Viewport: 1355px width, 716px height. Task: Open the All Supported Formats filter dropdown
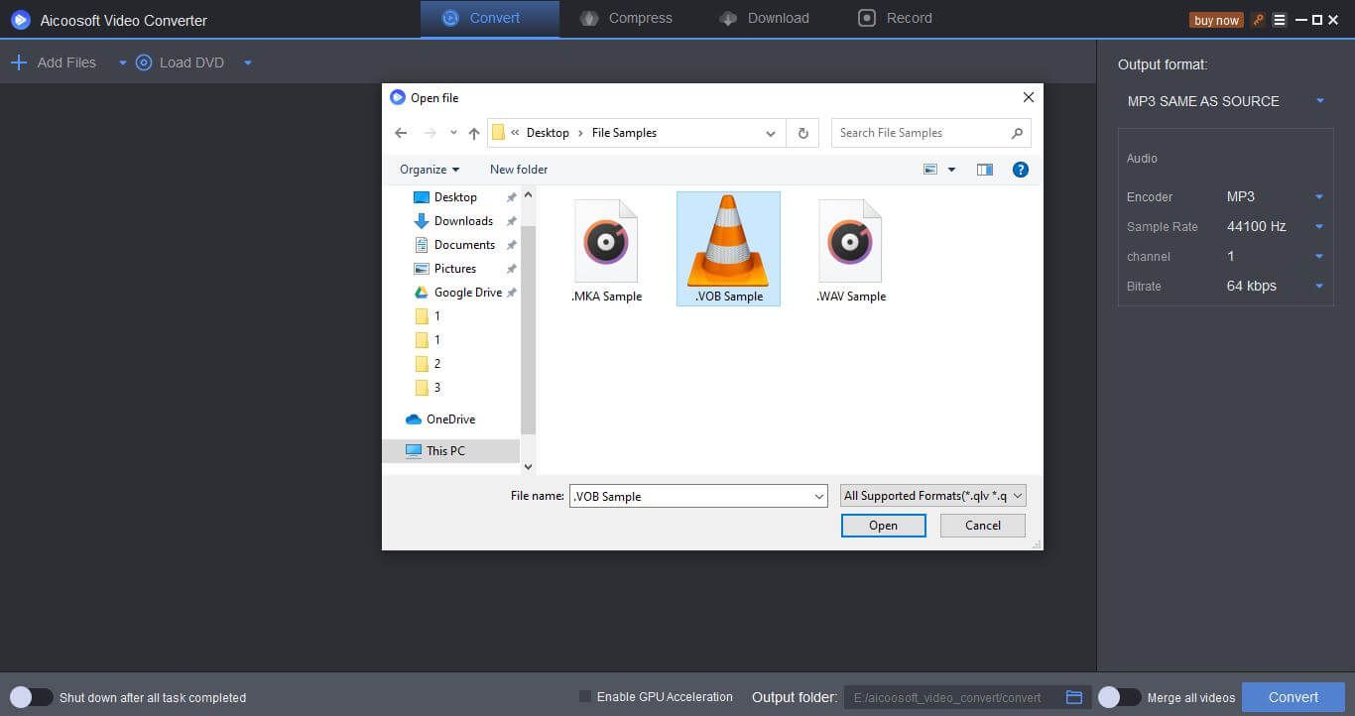(x=932, y=496)
